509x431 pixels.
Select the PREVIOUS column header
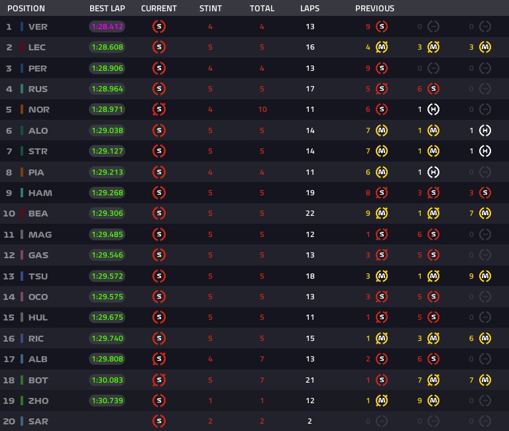click(374, 9)
